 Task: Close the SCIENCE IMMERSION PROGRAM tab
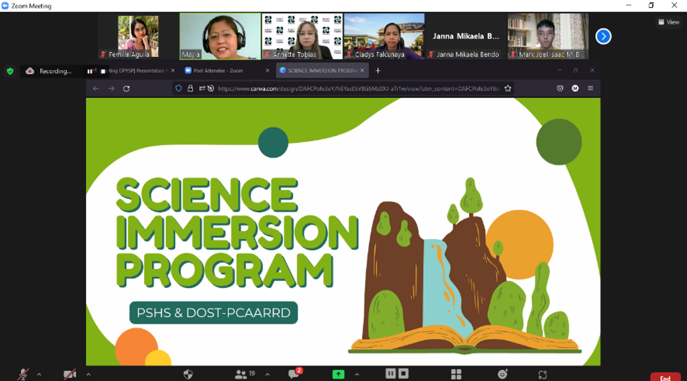click(363, 70)
